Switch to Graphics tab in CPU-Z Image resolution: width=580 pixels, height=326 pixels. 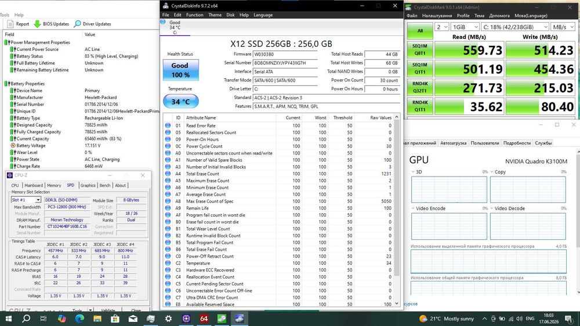tap(88, 185)
